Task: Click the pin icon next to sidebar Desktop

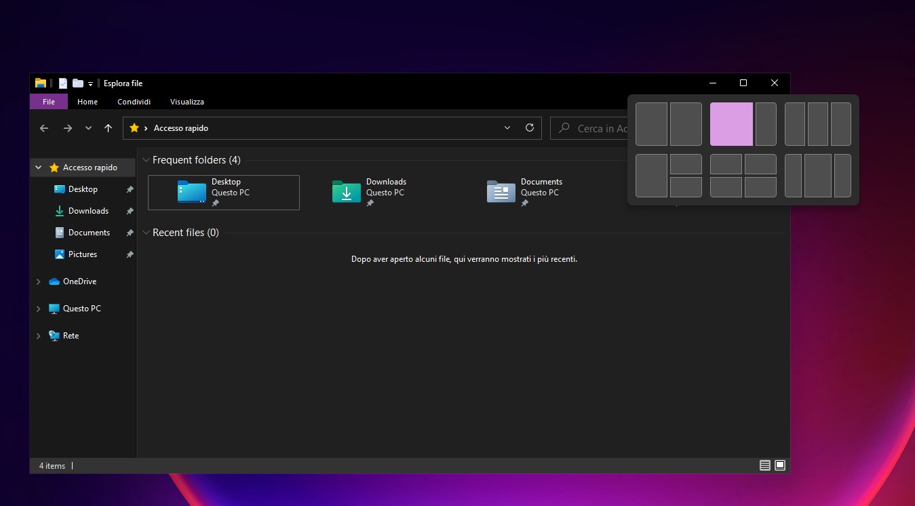Action: (x=130, y=190)
